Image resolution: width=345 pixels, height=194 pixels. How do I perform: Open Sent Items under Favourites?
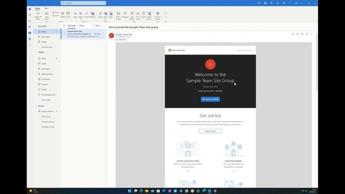point(47,37)
